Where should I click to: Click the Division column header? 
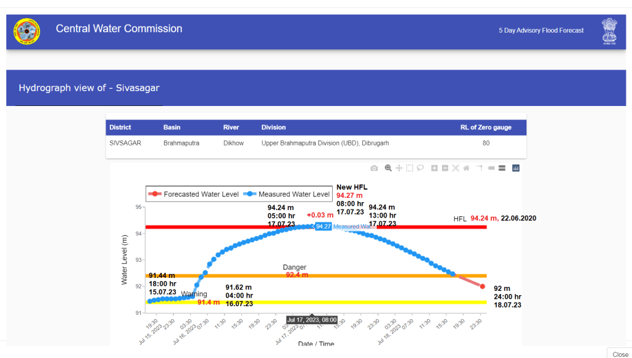273,127
